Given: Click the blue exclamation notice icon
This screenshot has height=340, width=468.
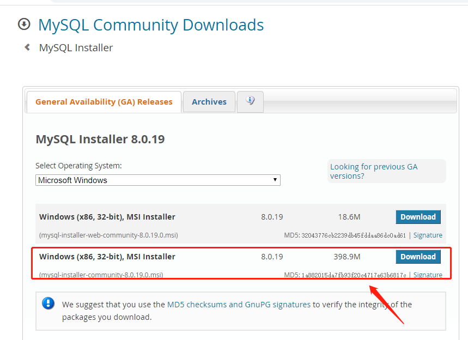Looking at the screenshot, I should point(48,303).
